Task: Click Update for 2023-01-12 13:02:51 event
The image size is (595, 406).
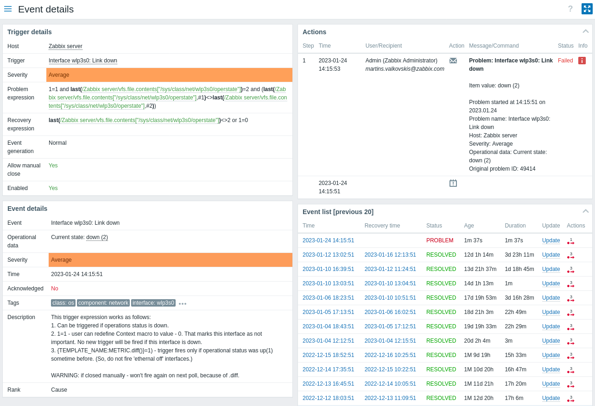Action: click(551, 255)
